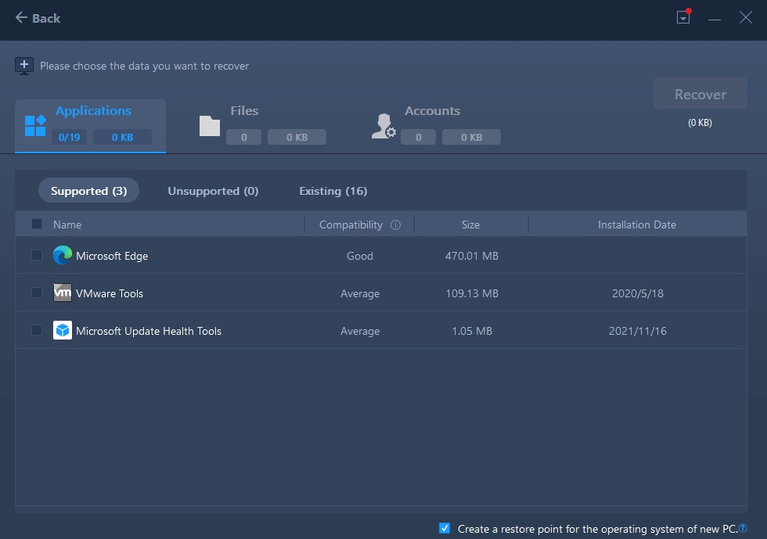Screen dimensions: 767x539
Task: Minimize the recovery window
Action: [714, 19]
